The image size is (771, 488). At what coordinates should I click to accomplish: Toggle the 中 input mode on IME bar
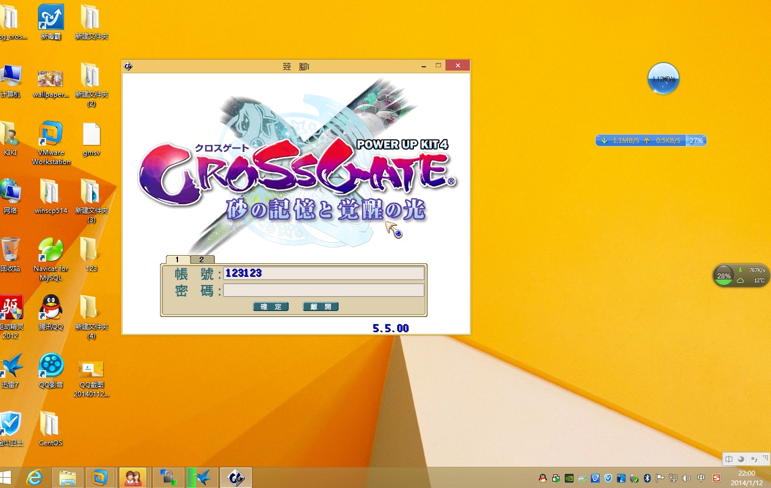point(729,459)
